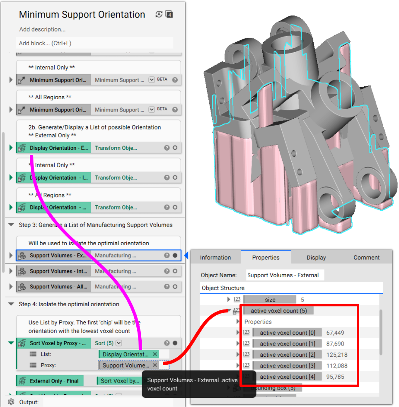
Task: Expand the active voxel count [0] item
Action: coord(238,333)
